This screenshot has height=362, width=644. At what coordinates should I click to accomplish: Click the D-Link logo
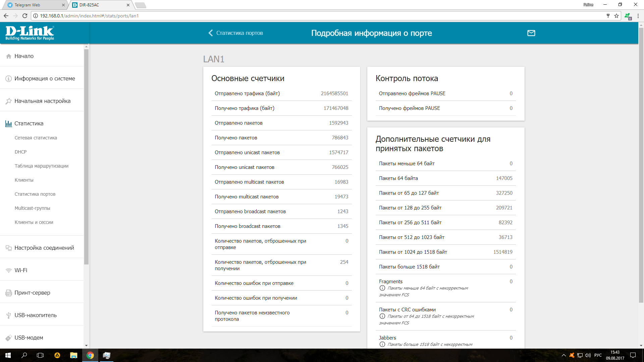[30, 33]
